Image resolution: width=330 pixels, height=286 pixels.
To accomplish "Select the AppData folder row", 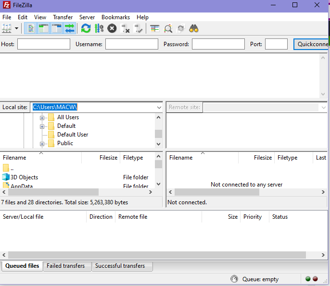I will (78, 186).
